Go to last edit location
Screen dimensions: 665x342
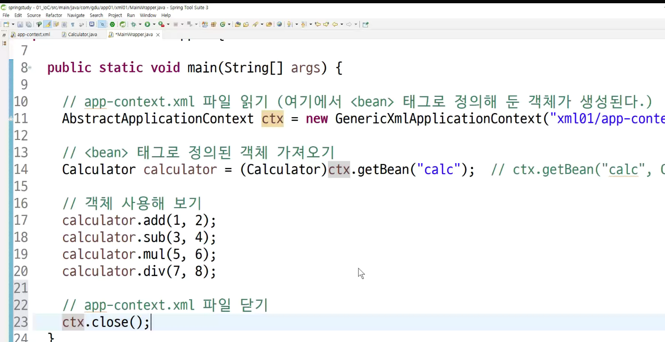coord(318,25)
